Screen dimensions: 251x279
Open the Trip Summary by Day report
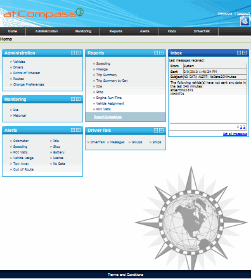112,81
